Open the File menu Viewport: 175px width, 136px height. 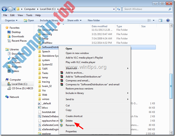pos(5,15)
